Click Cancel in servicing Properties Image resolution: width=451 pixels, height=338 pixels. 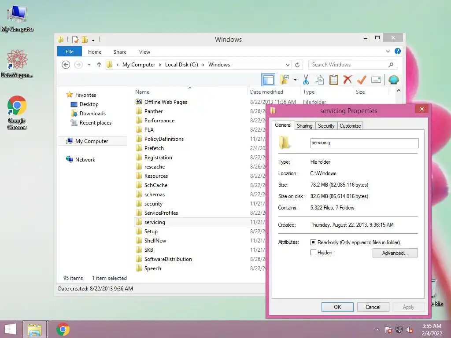[x=373, y=307]
